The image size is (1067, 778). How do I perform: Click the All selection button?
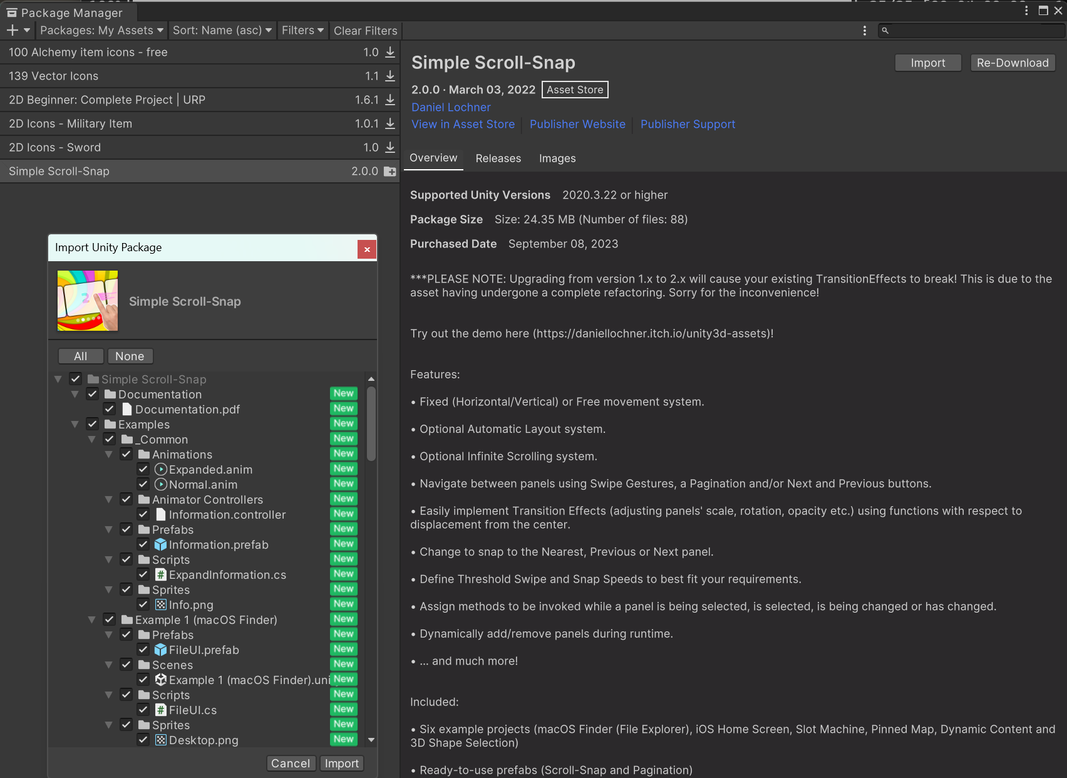coord(81,356)
